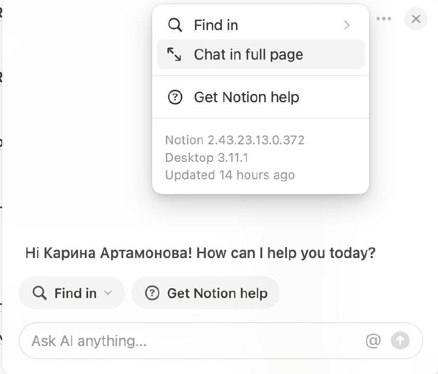
Task: Click the expand arrows icon for full page chat
Action: [x=174, y=54]
